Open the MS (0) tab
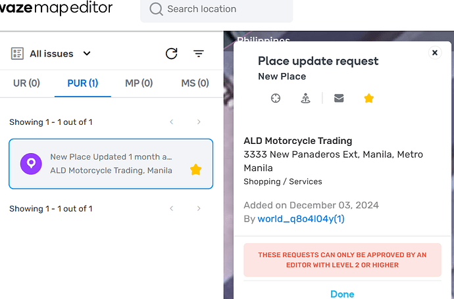Viewport: 454px width, 299px height. point(195,83)
